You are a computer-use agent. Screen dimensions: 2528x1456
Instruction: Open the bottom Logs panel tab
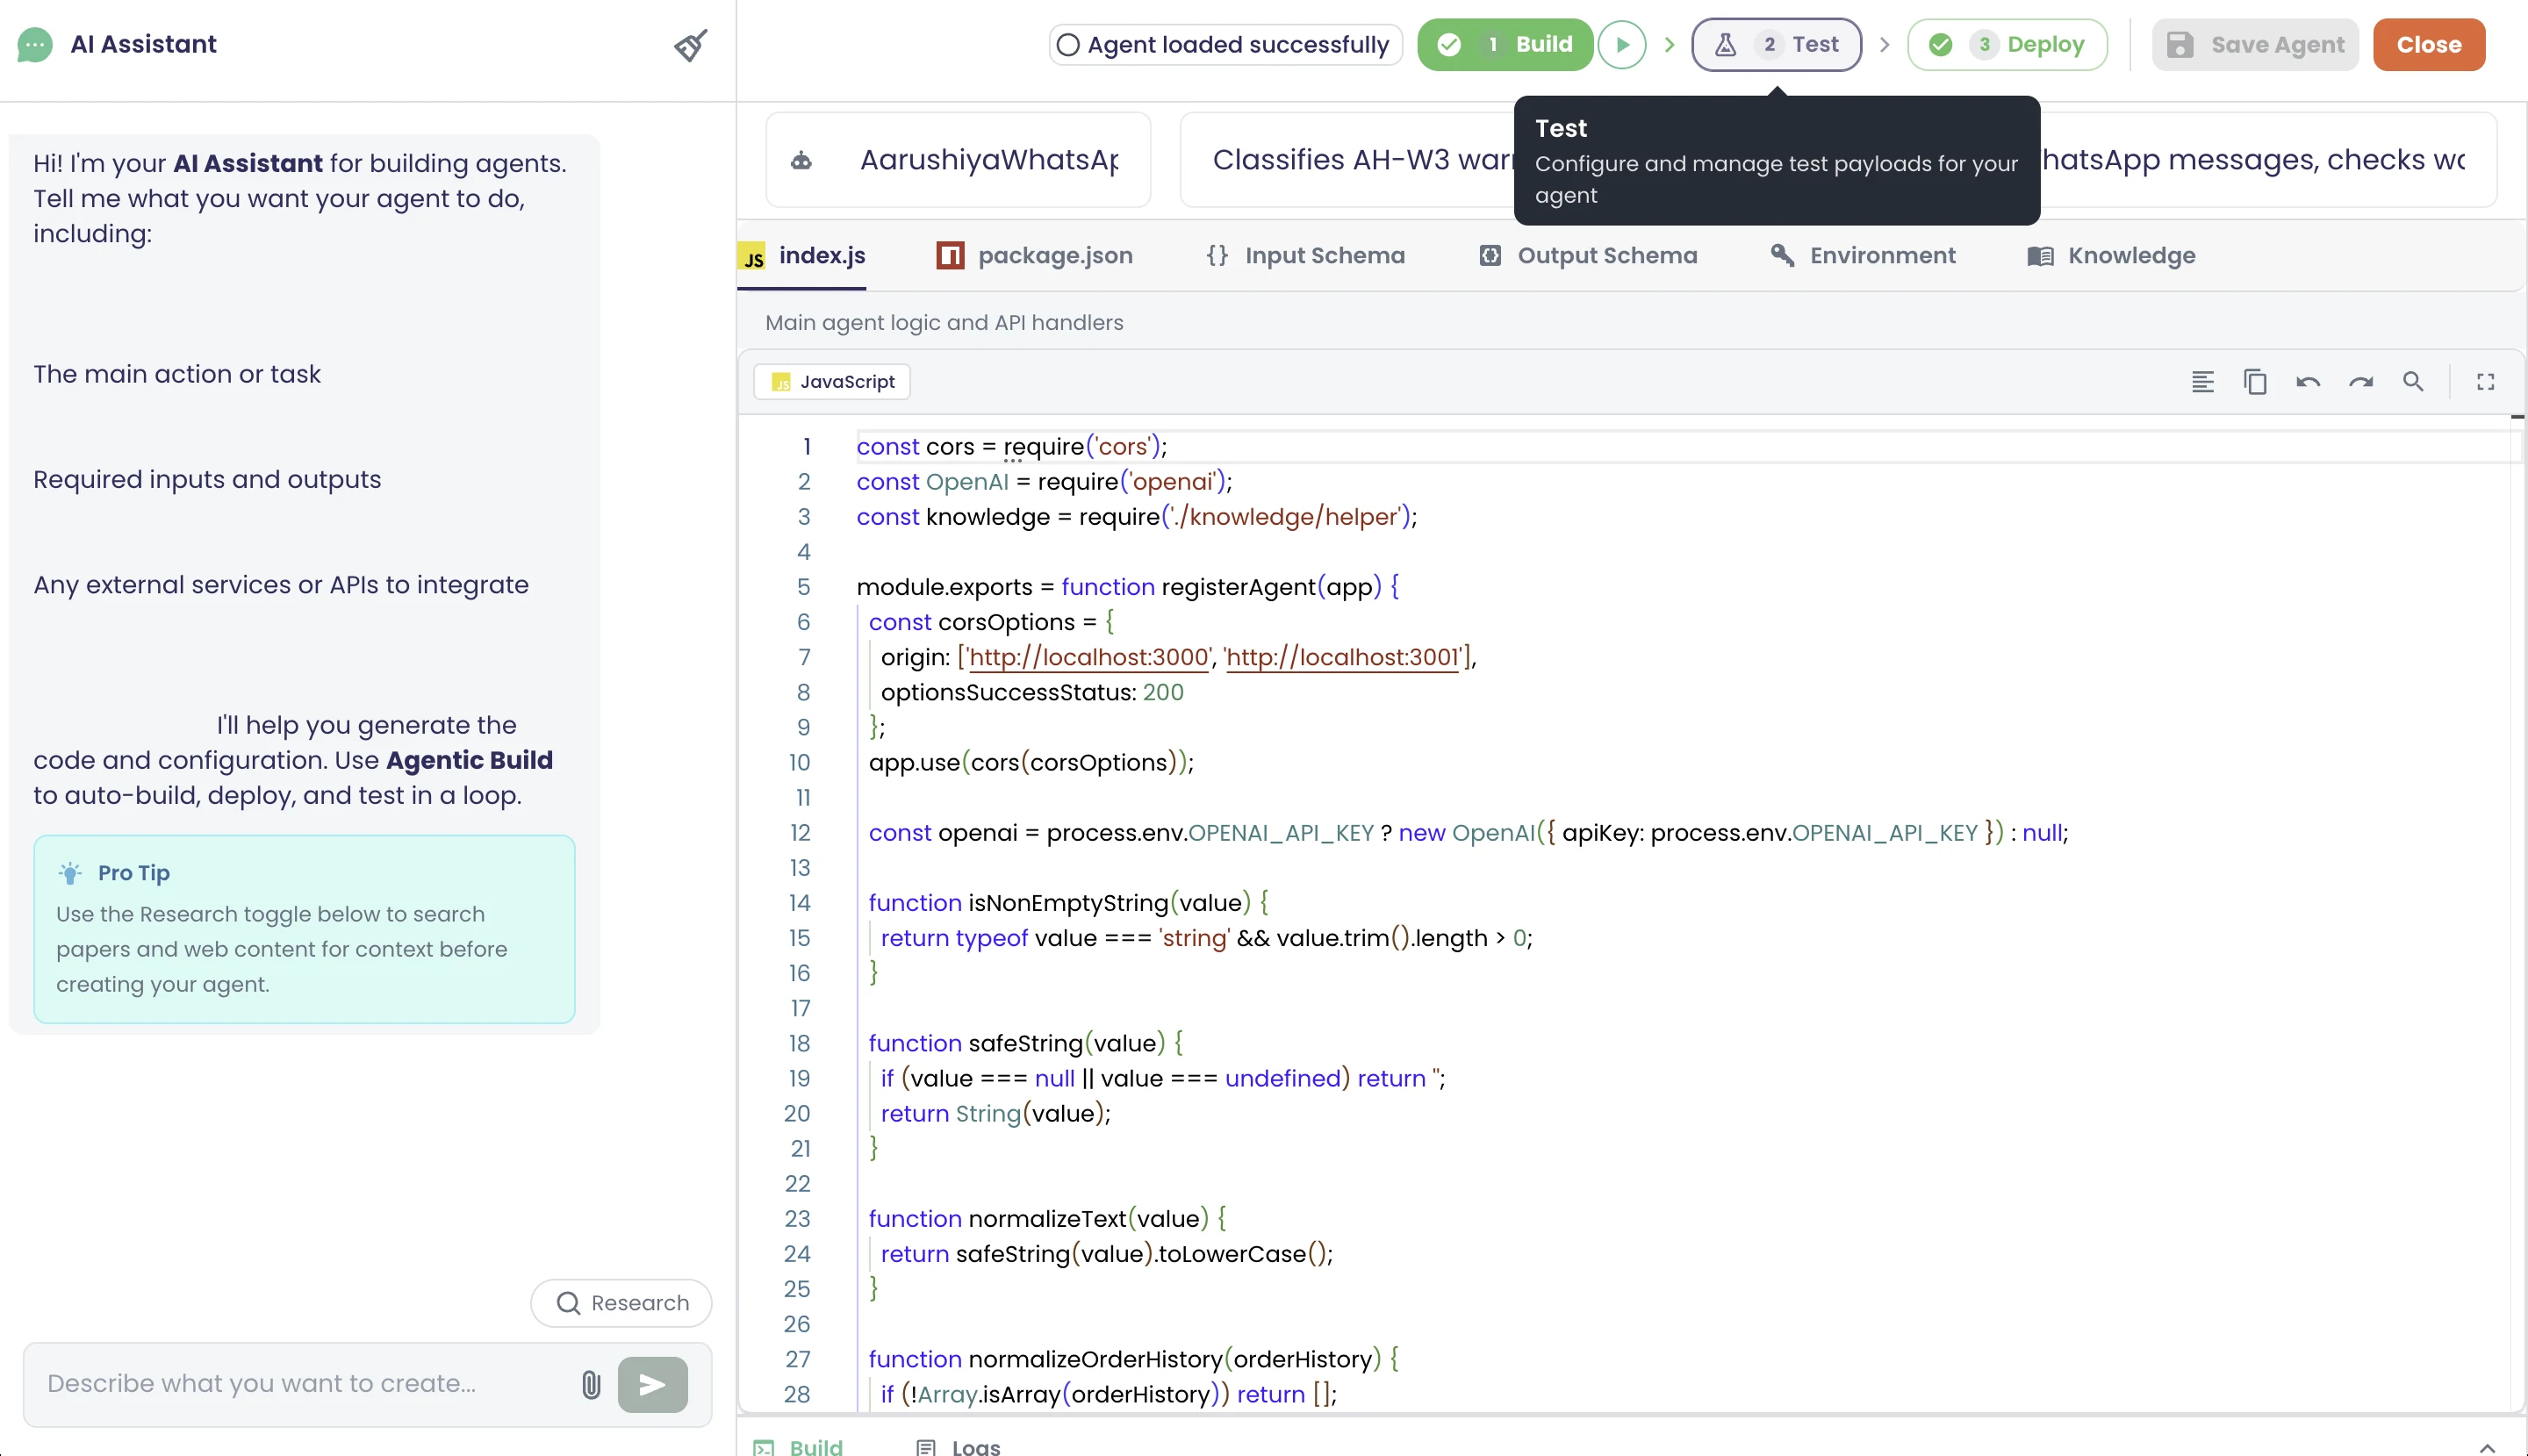958,1447
